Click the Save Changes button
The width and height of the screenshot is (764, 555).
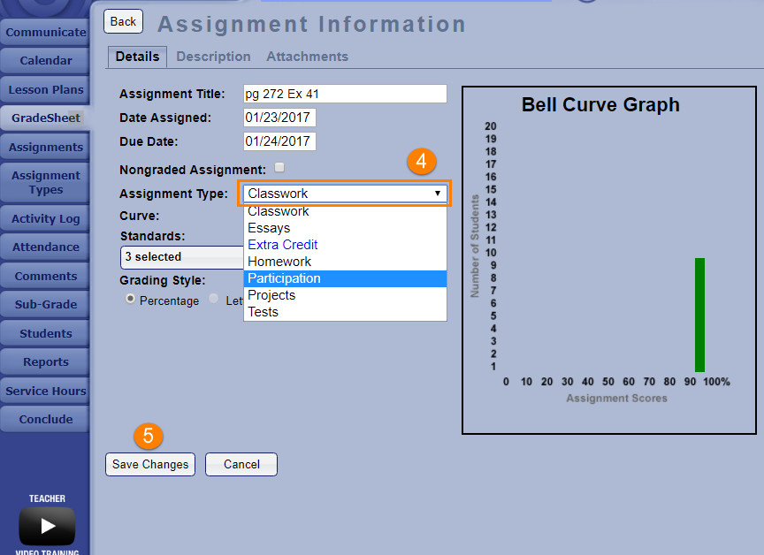[150, 464]
